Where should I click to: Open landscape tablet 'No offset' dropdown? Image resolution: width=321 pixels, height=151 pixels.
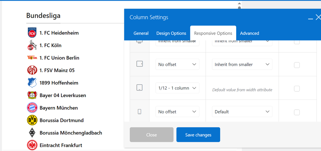pyautogui.click(x=177, y=64)
